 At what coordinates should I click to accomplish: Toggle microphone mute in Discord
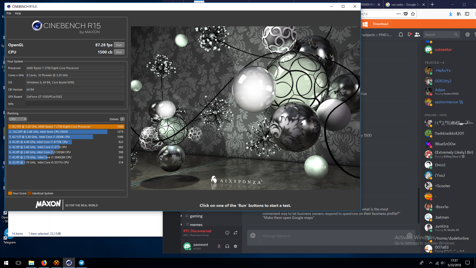coord(219,246)
